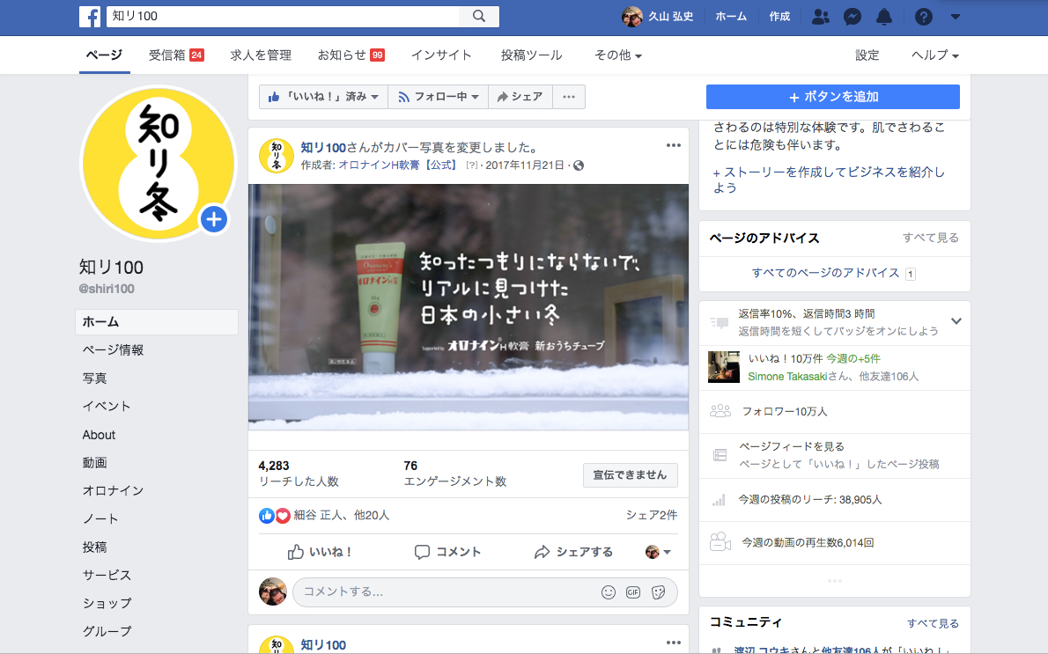Click the Facebook logo icon

90,17
